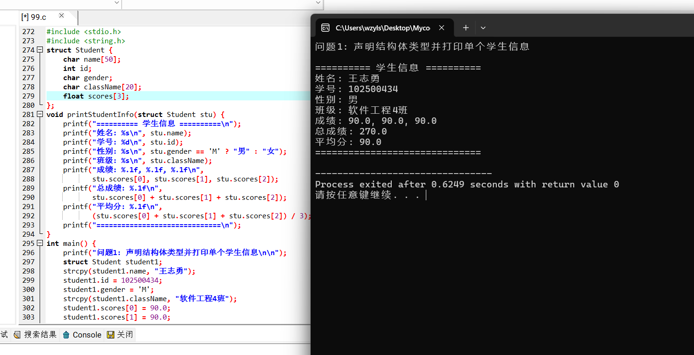The image size is (694, 355).
Task: Click the #include <stdio.h> line
Action: (x=84, y=31)
